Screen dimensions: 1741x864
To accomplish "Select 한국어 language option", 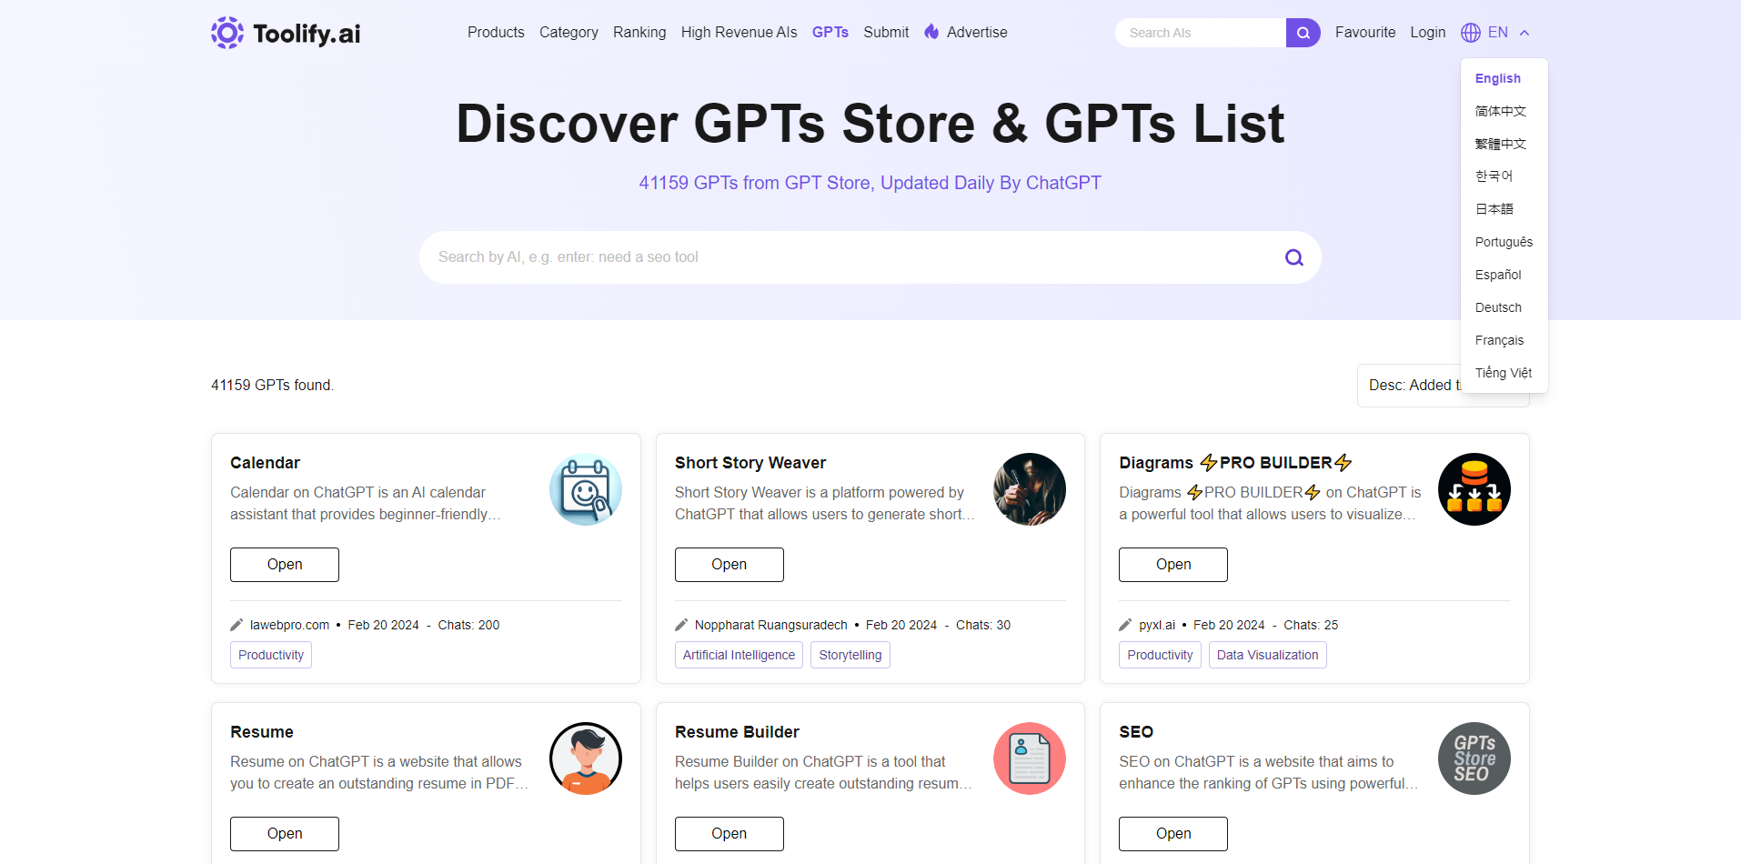I will [x=1494, y=176].
